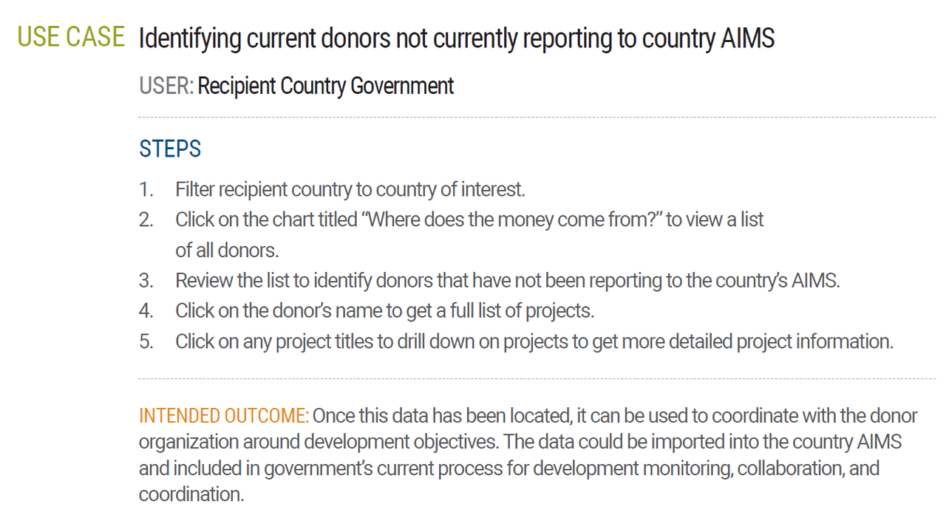Image resolution: width=946 pixels, height=532 pixels.
Task: Click Recipient Country Government text
Action: [x=326, y=86]
